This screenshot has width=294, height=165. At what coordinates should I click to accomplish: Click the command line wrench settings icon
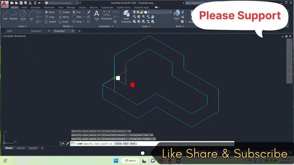(x=68, y=143)
